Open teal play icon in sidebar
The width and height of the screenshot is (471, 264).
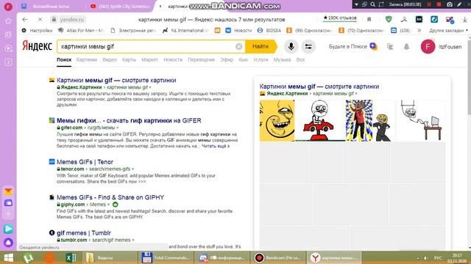tap(8, 229)
